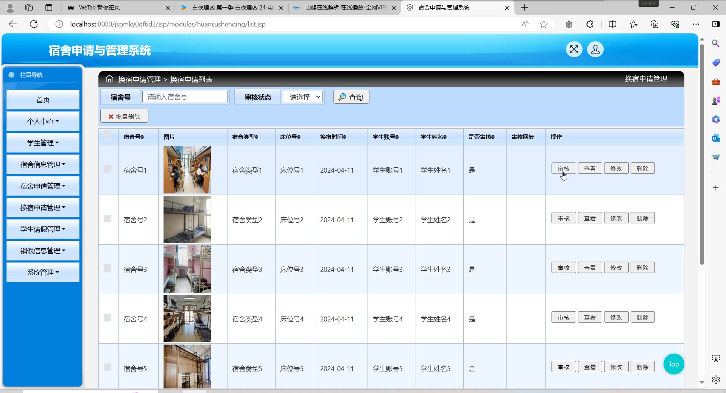Open browser settings and more menu
The height and width of the screenshot is (393, 726).
pyautogui.click(x=696, y=24)
